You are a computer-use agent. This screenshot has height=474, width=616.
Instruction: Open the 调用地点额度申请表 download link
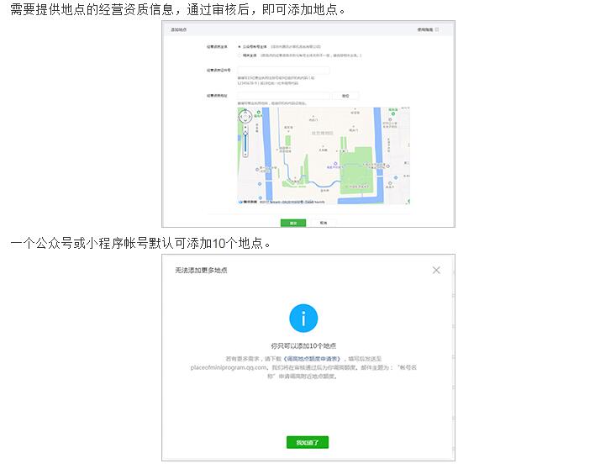click(313, 357)
